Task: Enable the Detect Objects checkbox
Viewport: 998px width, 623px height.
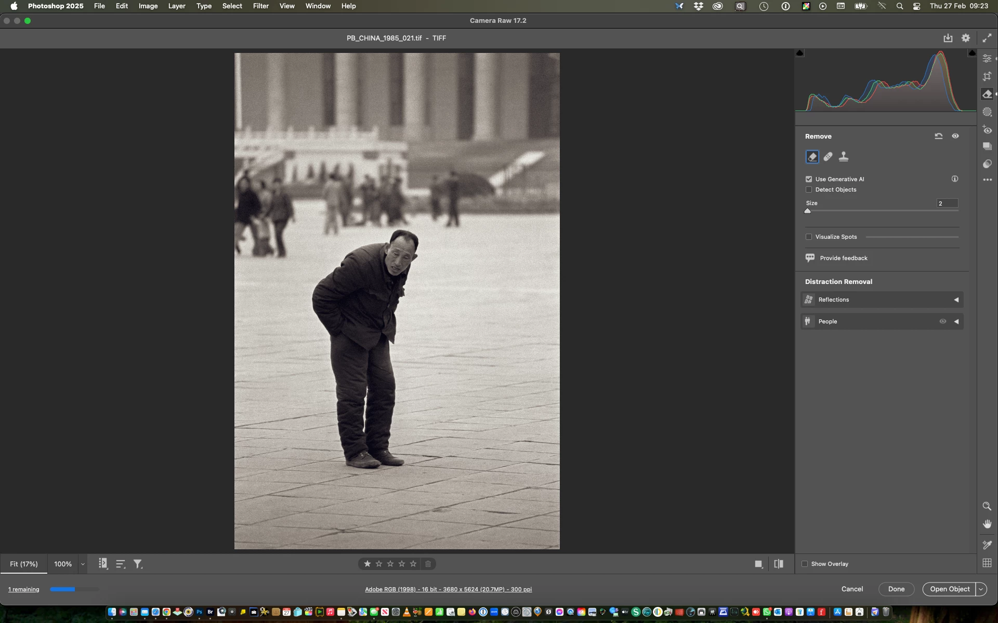Action: point(809,189)
